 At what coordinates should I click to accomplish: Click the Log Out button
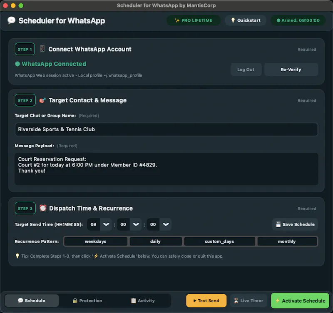(246, 70)
